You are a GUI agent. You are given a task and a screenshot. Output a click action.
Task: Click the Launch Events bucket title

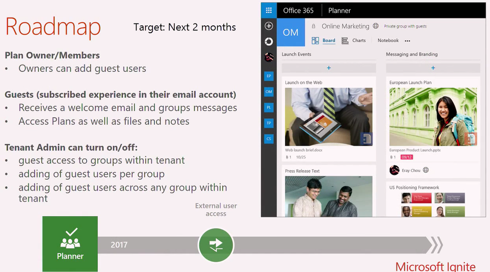pyautogui.click(x=296, y=54)
